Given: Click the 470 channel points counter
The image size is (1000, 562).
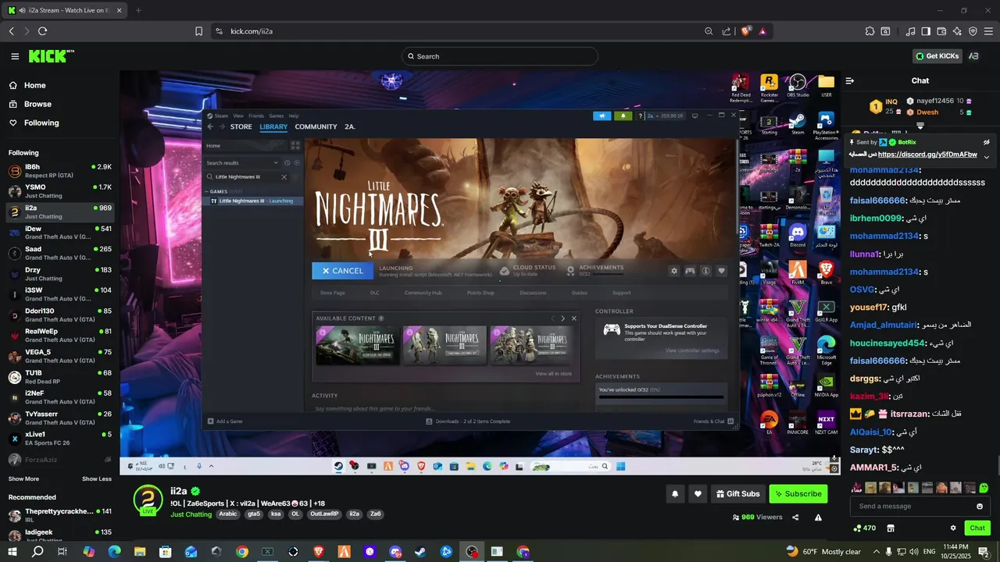Looking at the screenshot, I should (x=865, y=528).
